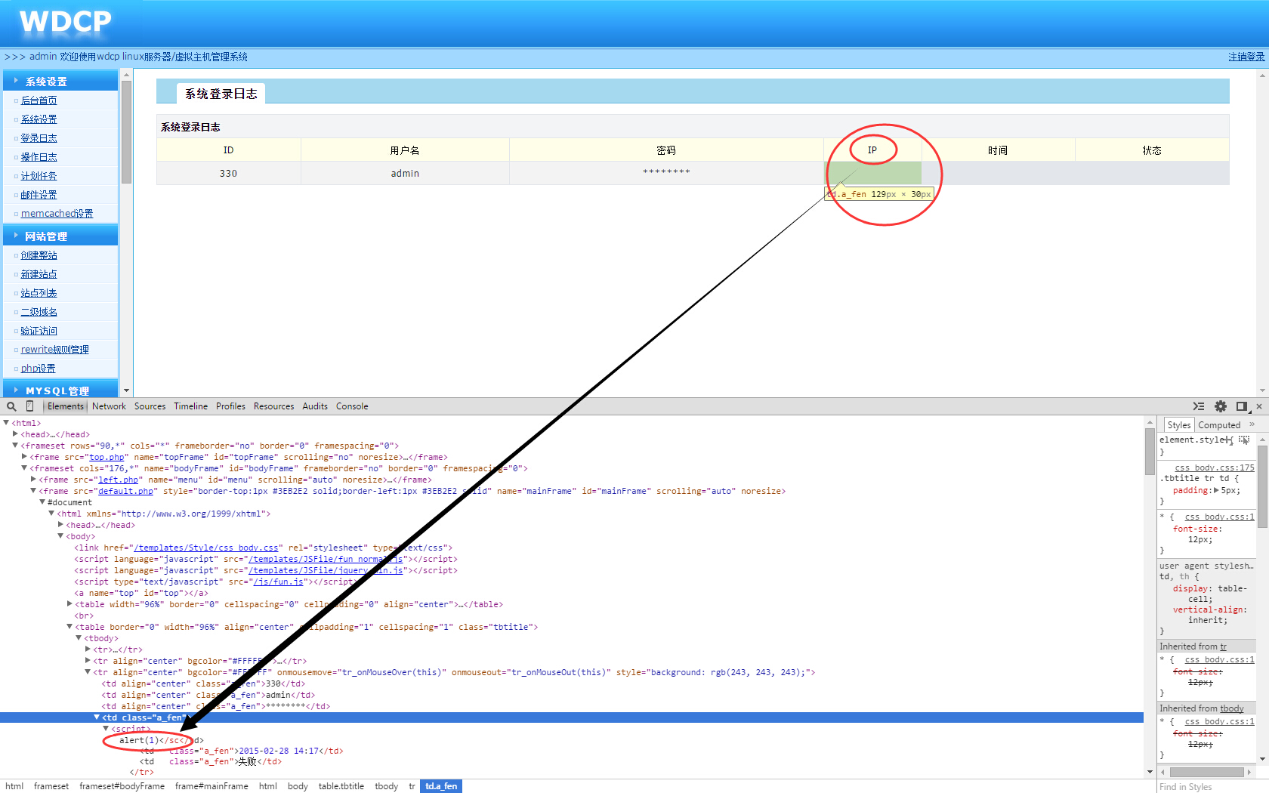Toggle element state icon in Styles pane
1269x793 pixels.
(1244, 440)
